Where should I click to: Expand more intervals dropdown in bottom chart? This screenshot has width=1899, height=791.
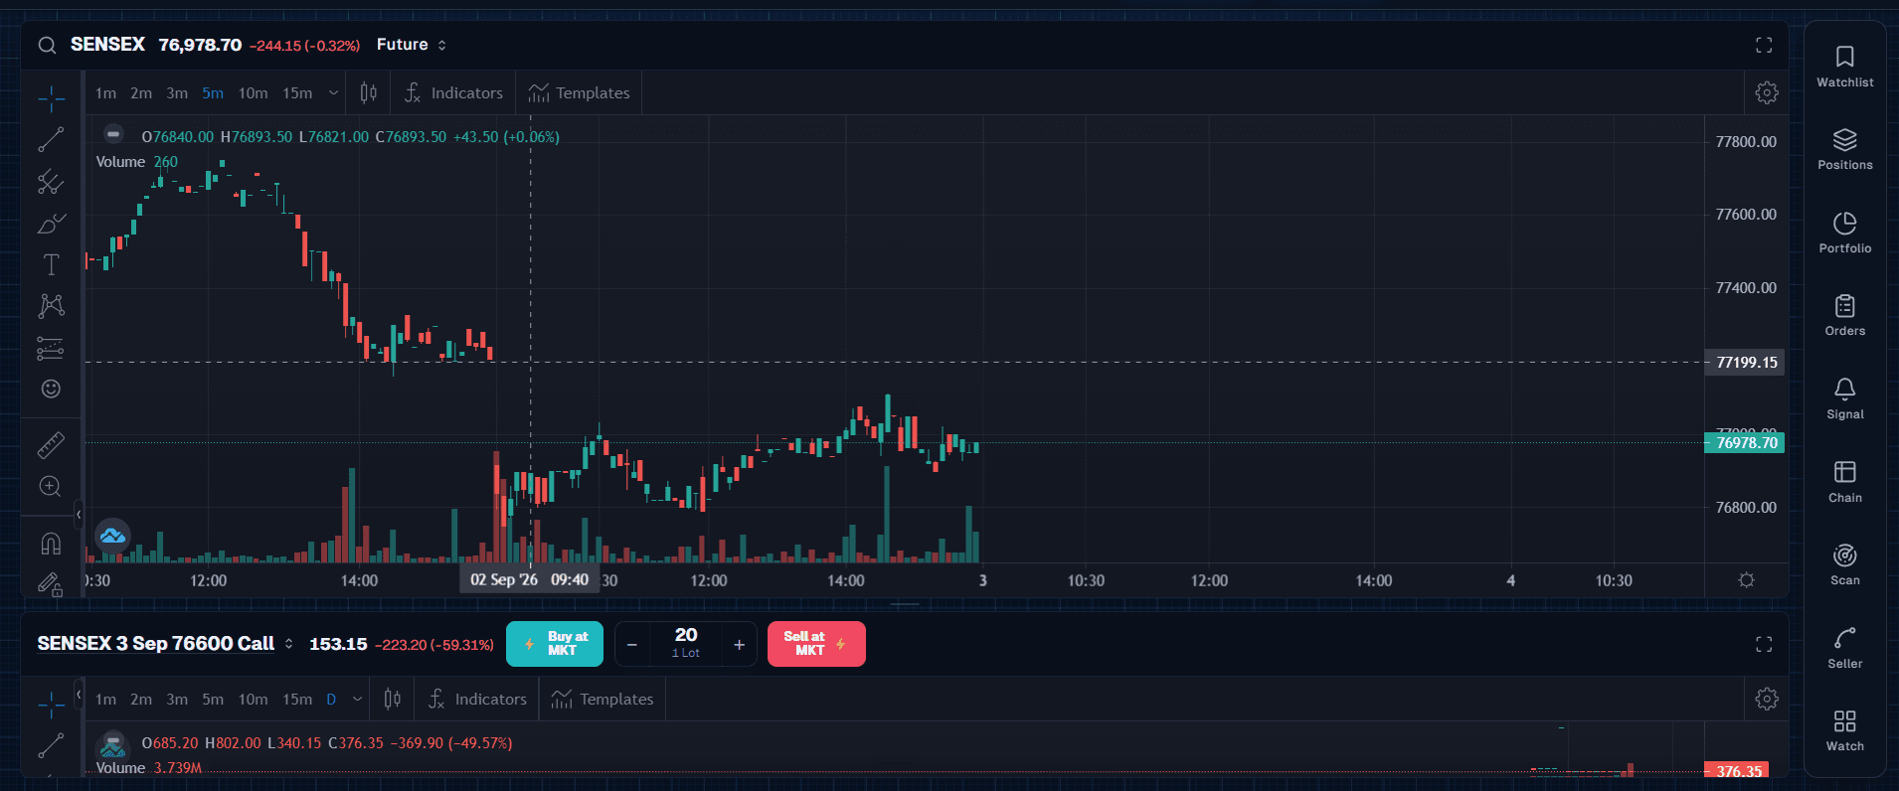tap(357, 699)
